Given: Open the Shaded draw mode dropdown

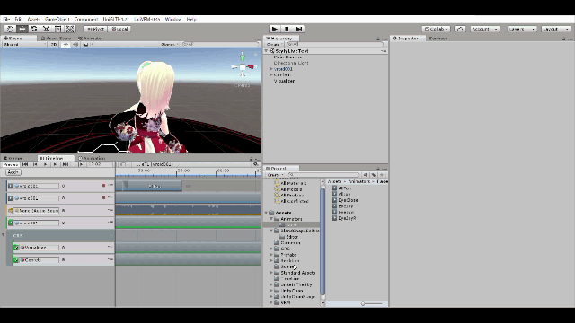Looking at the screenshot, I should (x=24, y=44).
